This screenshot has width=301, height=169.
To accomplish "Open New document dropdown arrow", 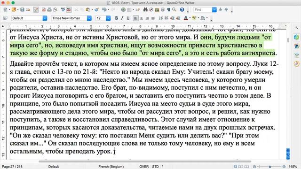I will click(x=9, y=9).
